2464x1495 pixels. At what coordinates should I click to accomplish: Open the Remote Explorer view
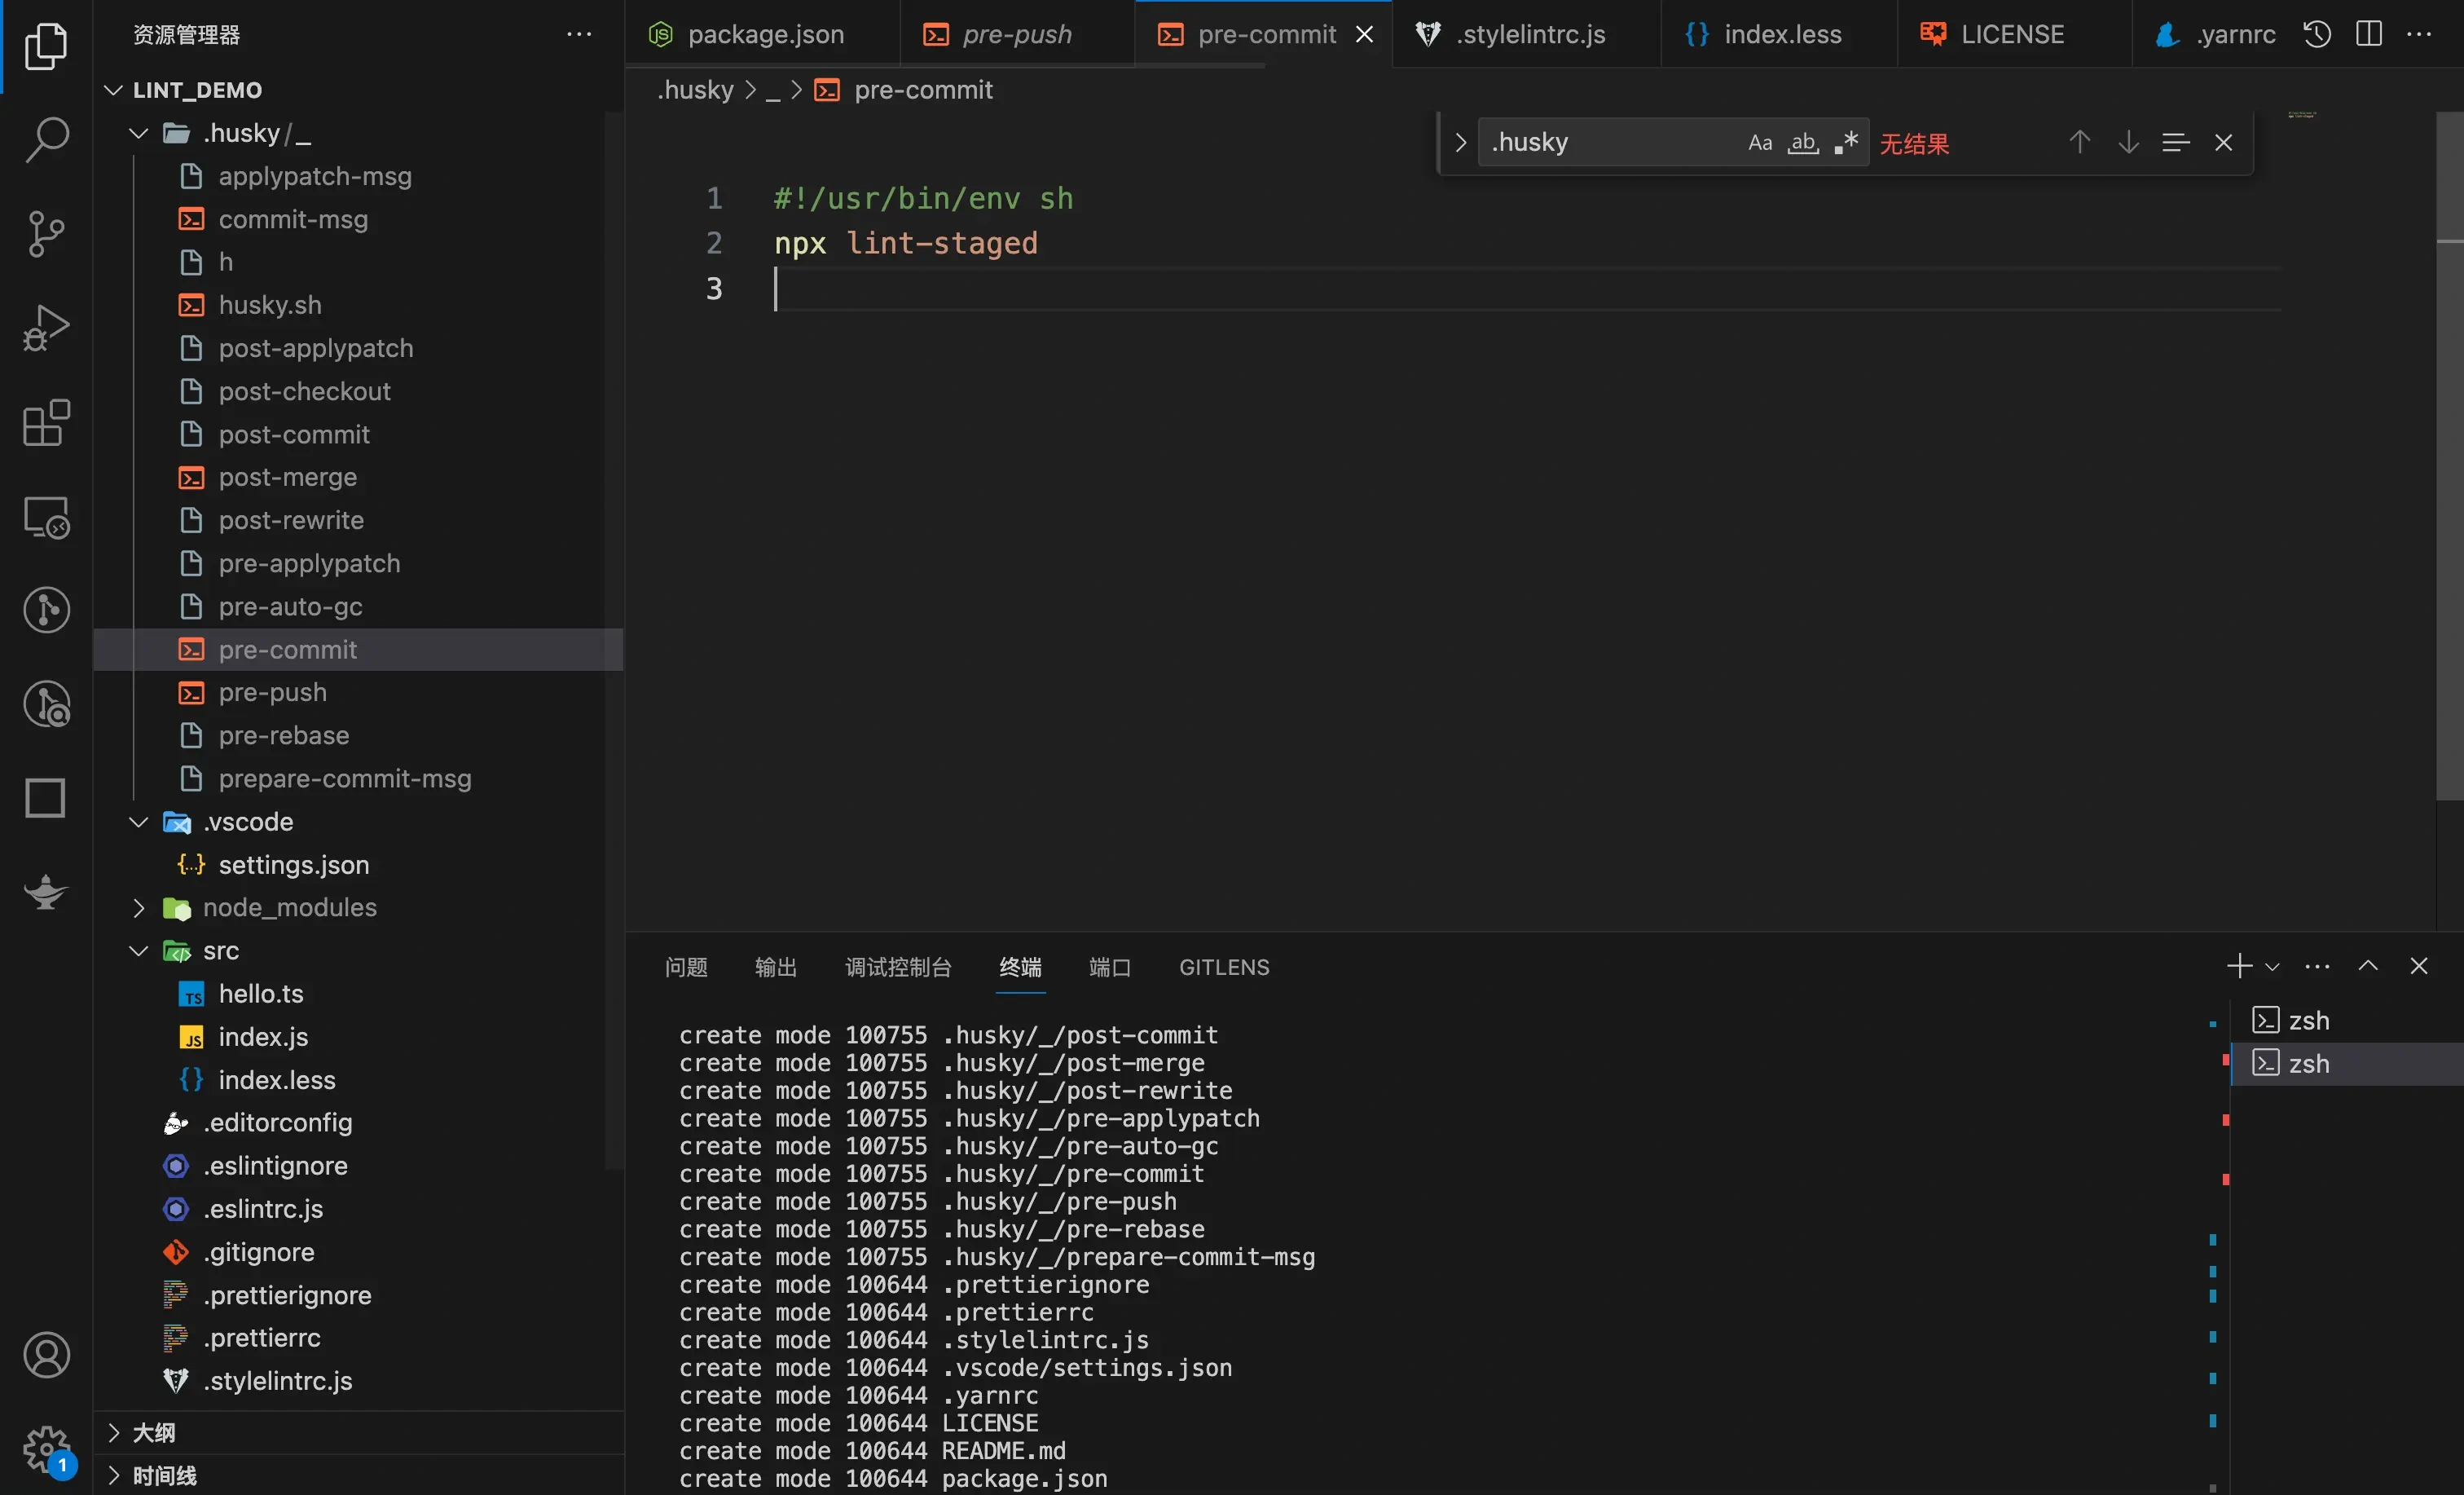tap(45, 518)
